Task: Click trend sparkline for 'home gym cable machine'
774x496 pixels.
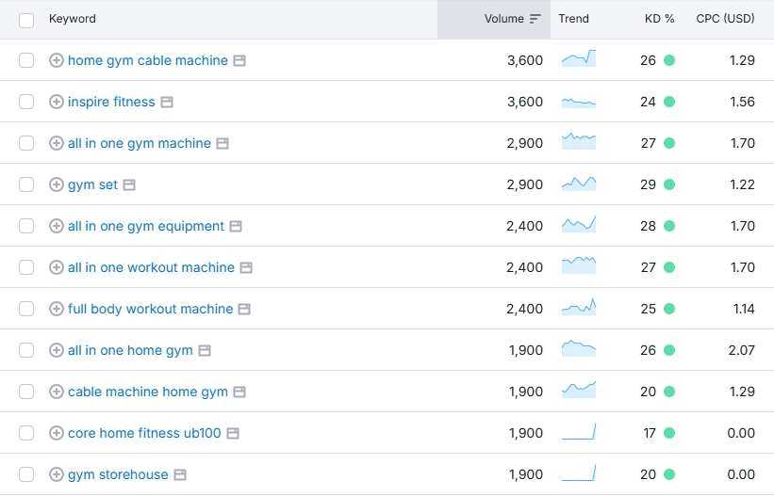Action: [578, 60]
